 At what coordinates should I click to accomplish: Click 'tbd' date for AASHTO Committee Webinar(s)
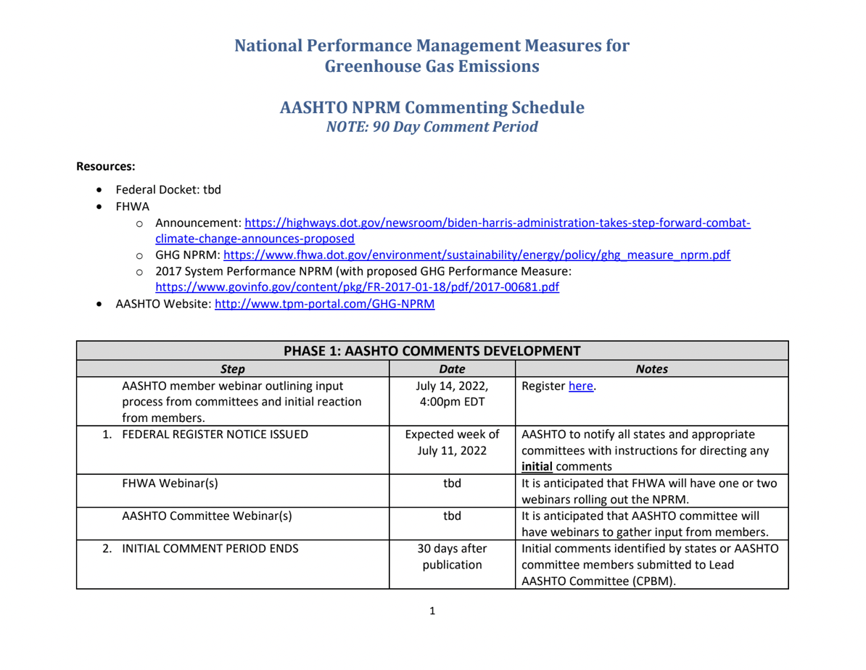pos(452,516)
